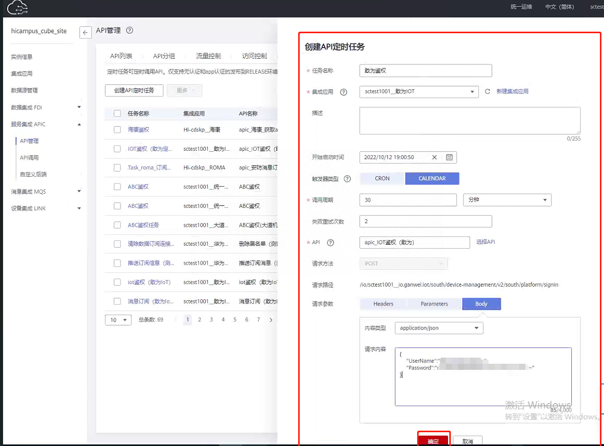The width and height of the screenshot is (604, 446).
Task: Collapse sidebar with the back arrow icon
Action: point(85,32)
